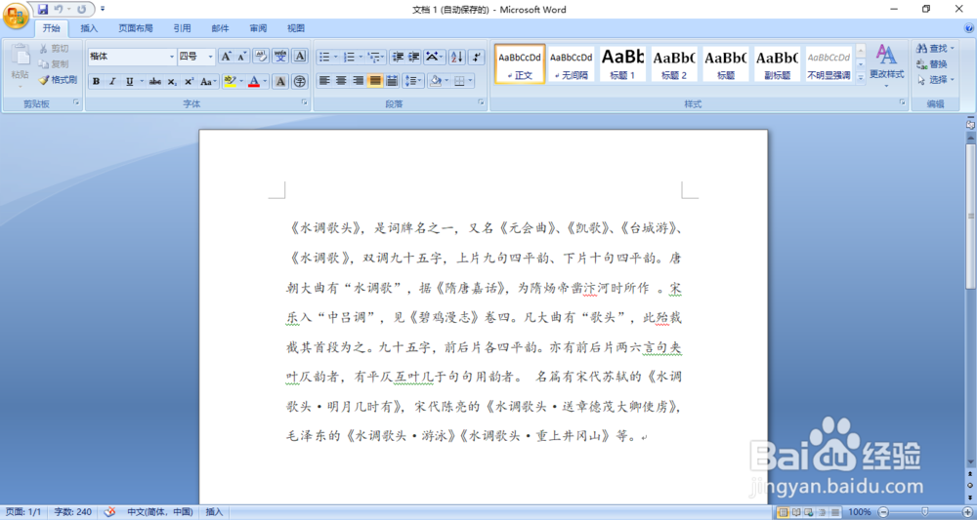Click the language 中文(简体，中国) indicator
This screenshot has width=977, height=520.
click(x=160, y=512)
